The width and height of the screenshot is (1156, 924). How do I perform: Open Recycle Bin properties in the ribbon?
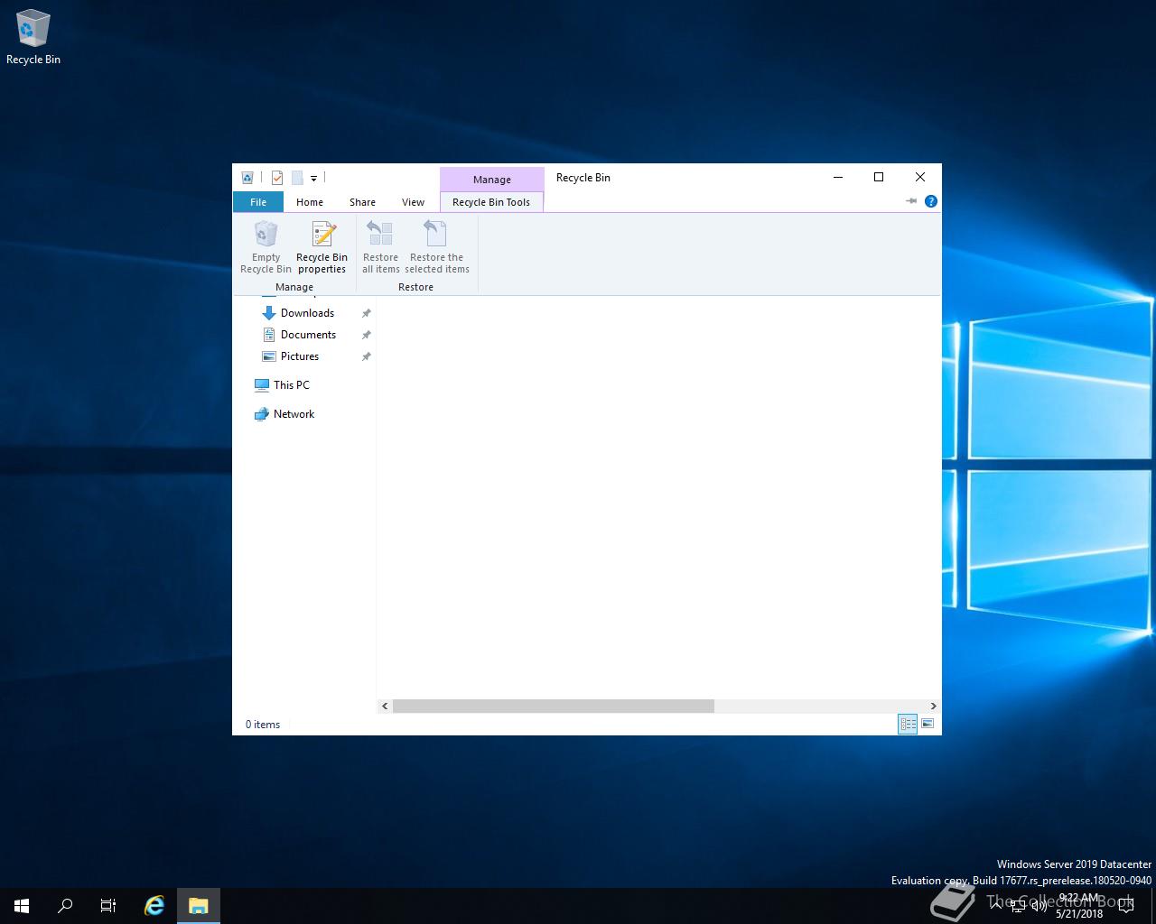(x=322, y=246)
